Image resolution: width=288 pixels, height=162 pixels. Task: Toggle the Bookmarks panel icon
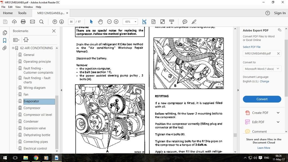point(4,40)
